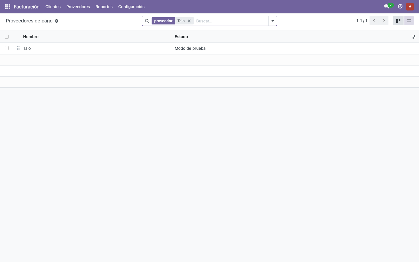Viewport: 419px width, 262px height.
Task: Open the Configuración menu
Action: click(x=131, y=7)
